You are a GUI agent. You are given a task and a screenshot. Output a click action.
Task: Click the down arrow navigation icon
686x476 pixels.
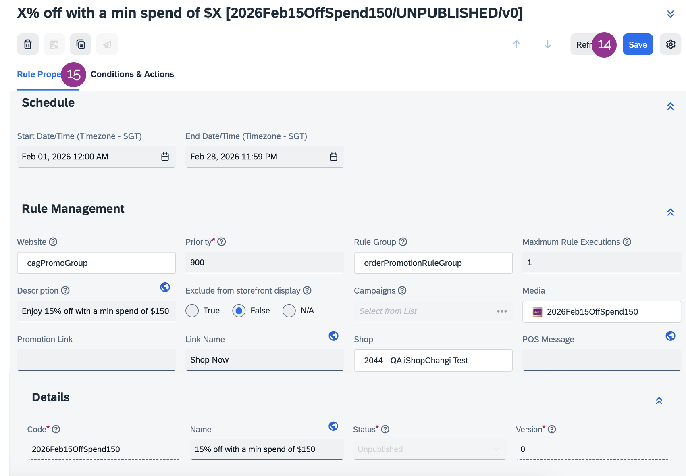[547, 44]
